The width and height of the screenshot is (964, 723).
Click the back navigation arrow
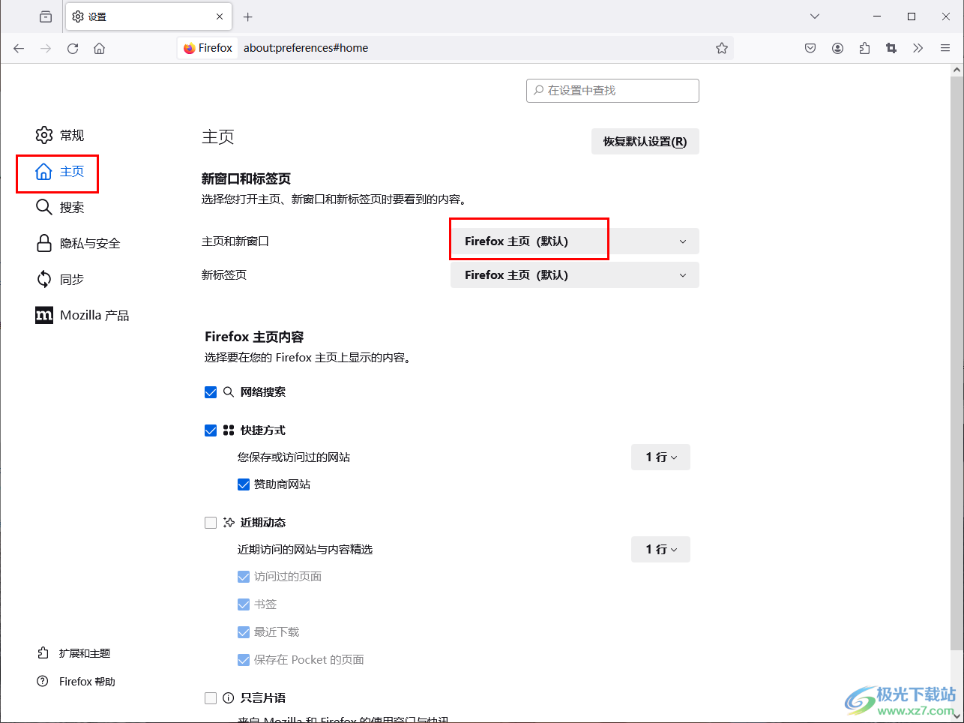pos(19,48)
